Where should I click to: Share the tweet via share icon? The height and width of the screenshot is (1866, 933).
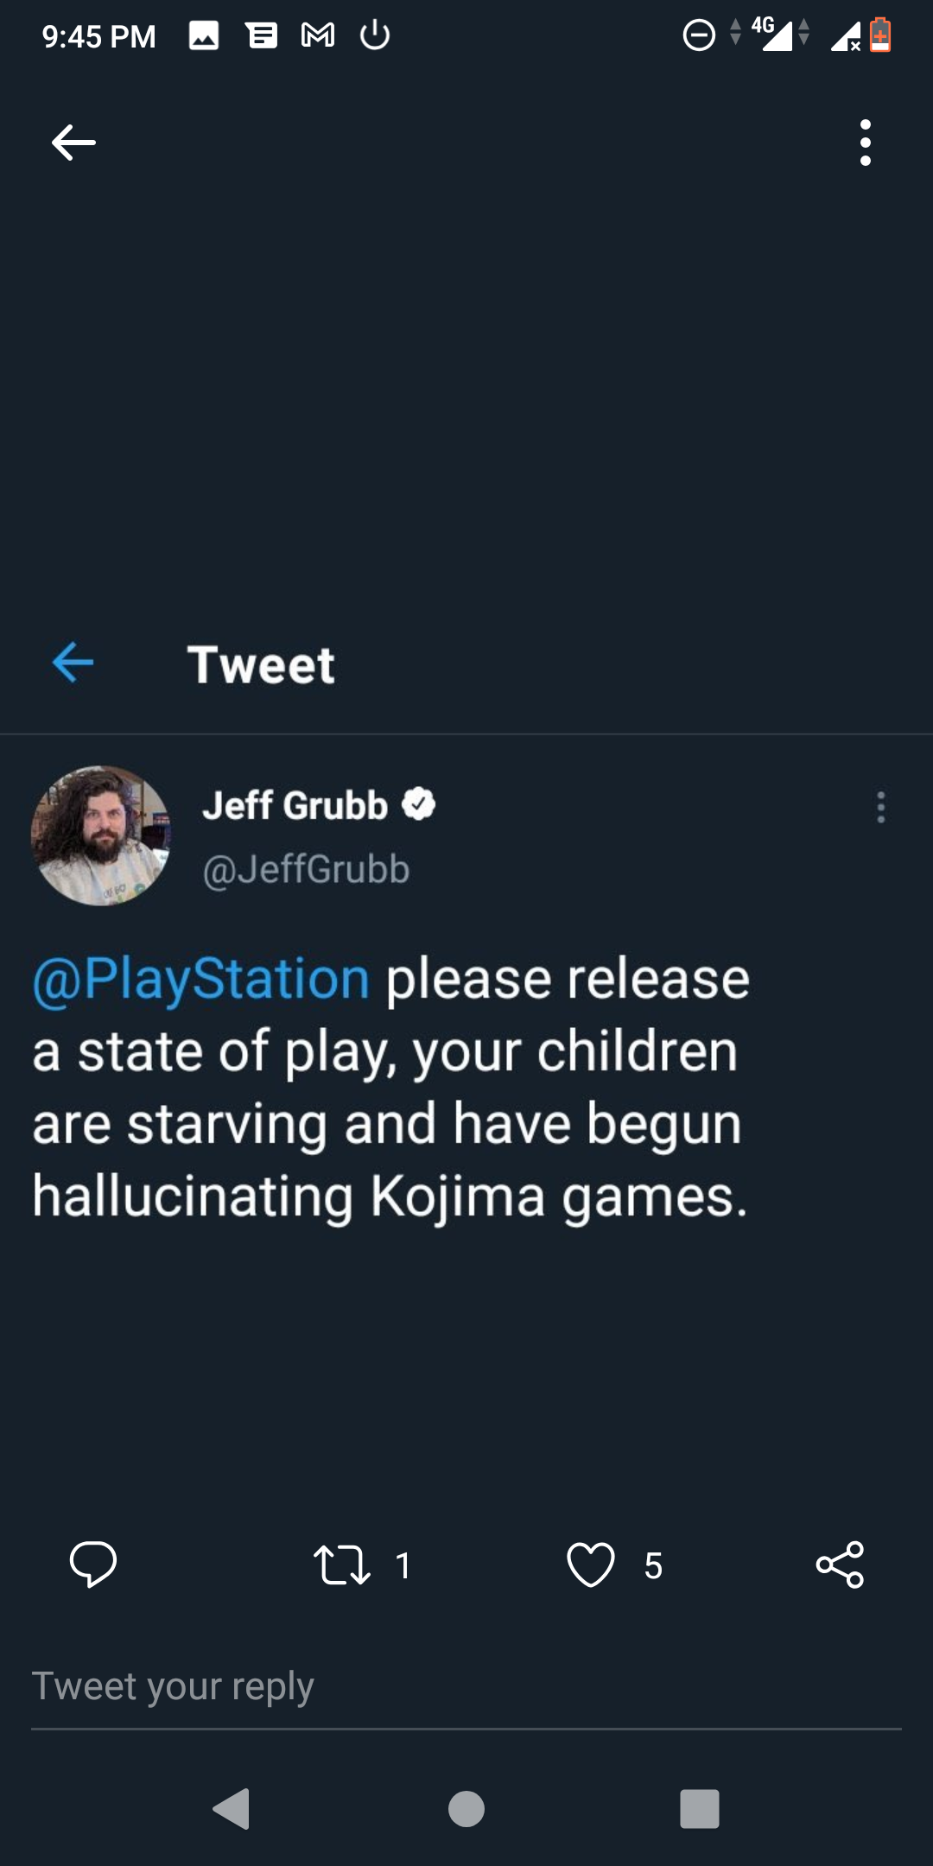[x=840, y=1565]
